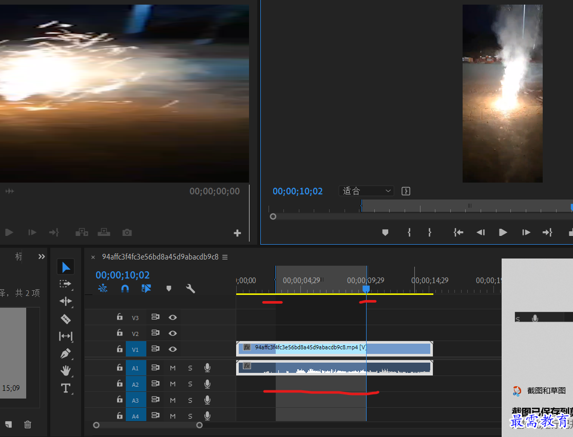The image size is (573, 437).
Task: Toggle lock on A1 track
Action: [120, 367]
